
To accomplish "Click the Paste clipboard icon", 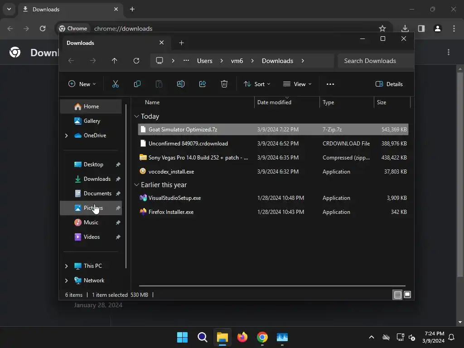I will [159, 84].
